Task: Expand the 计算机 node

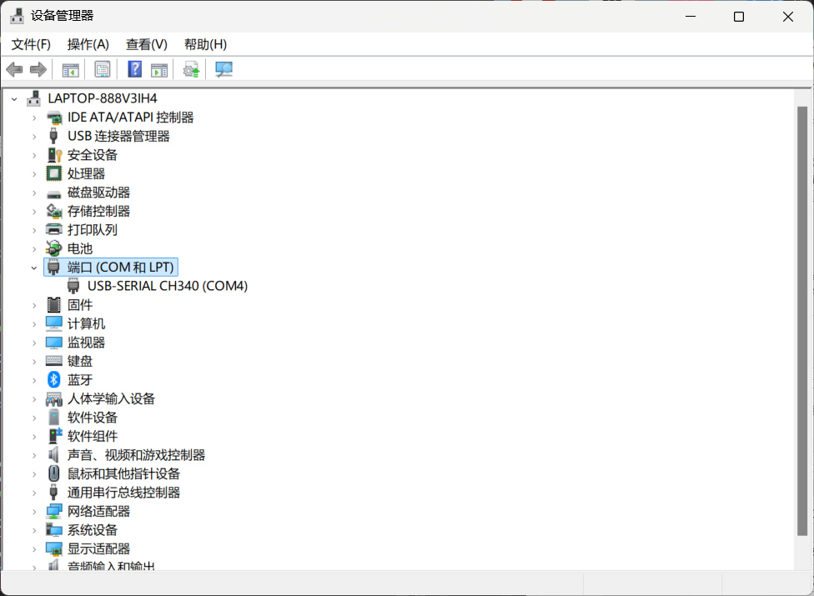Action: [34, 324]
